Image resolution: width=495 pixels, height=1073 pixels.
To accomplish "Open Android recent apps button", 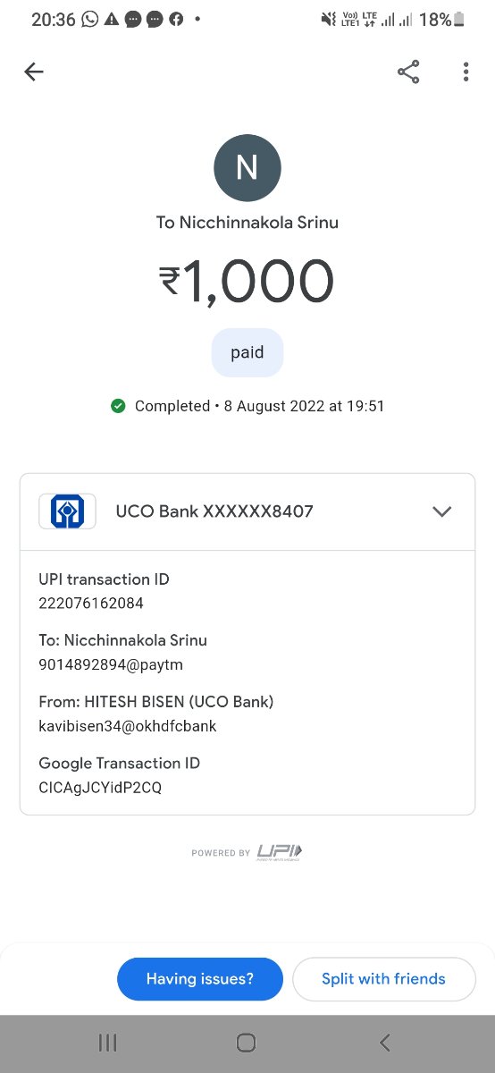I will point(107,1043).
